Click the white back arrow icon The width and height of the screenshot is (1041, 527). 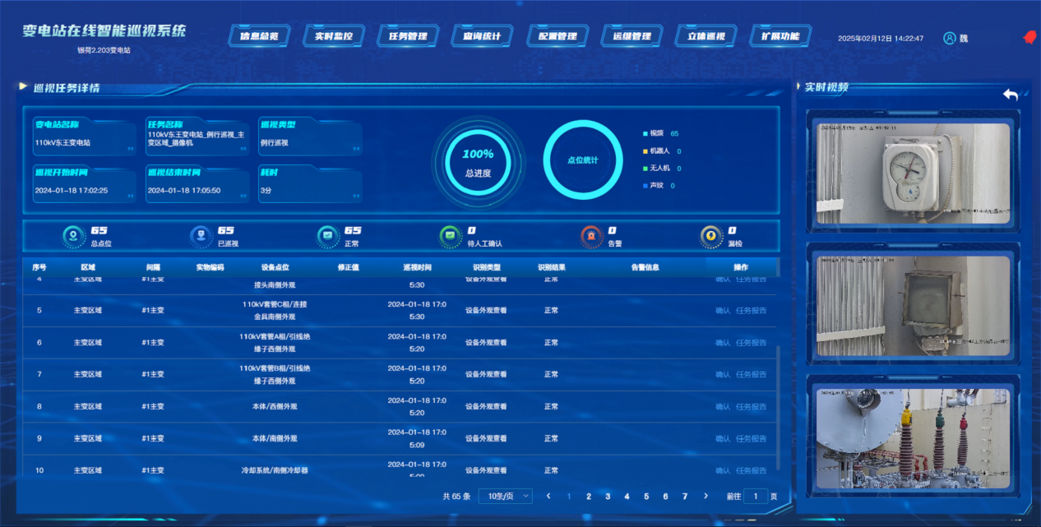(x=1011, y=95)
